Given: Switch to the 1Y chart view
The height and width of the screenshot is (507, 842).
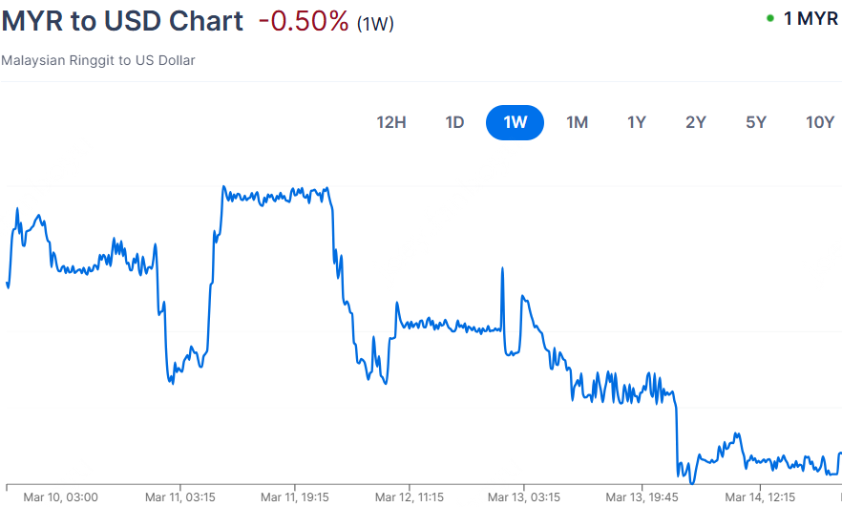Looking at the screenshot, I should point(637,122).
